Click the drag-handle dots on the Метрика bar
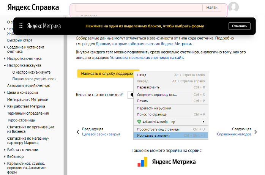This screenshot has width=265, height=175. pos(21,26)
